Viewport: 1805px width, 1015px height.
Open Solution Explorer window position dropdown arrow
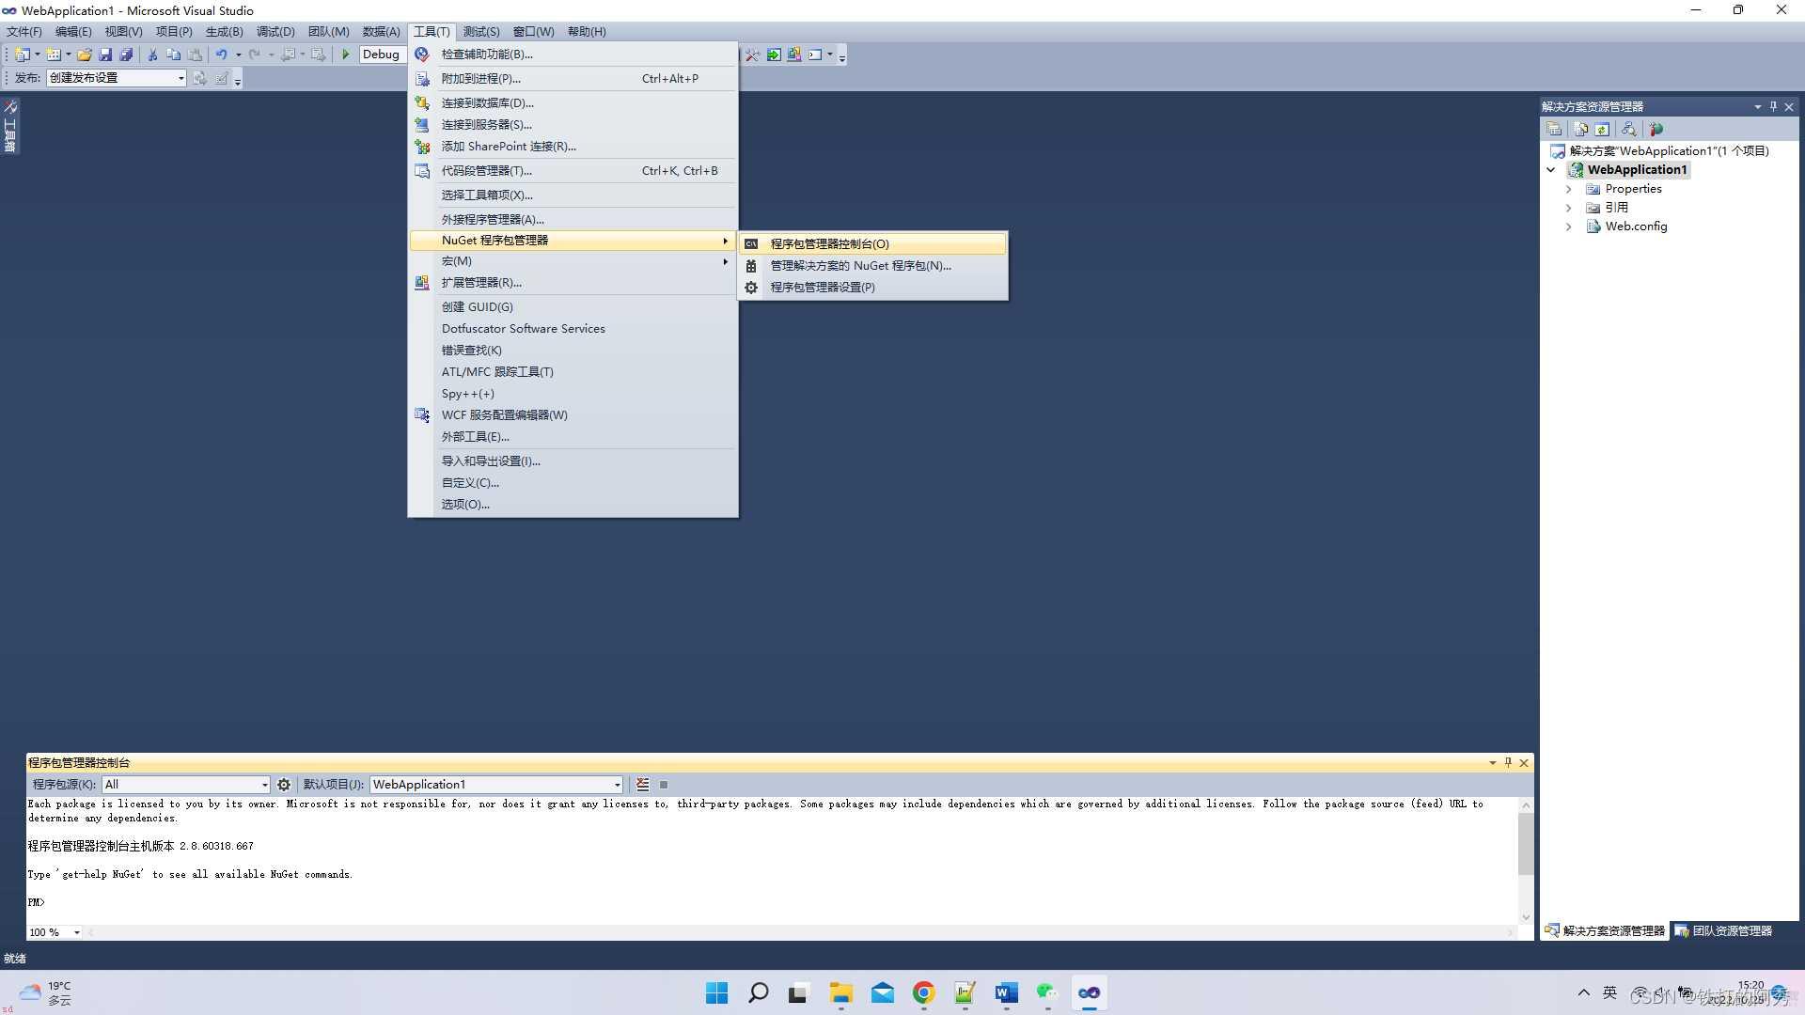coord(1757,106)
